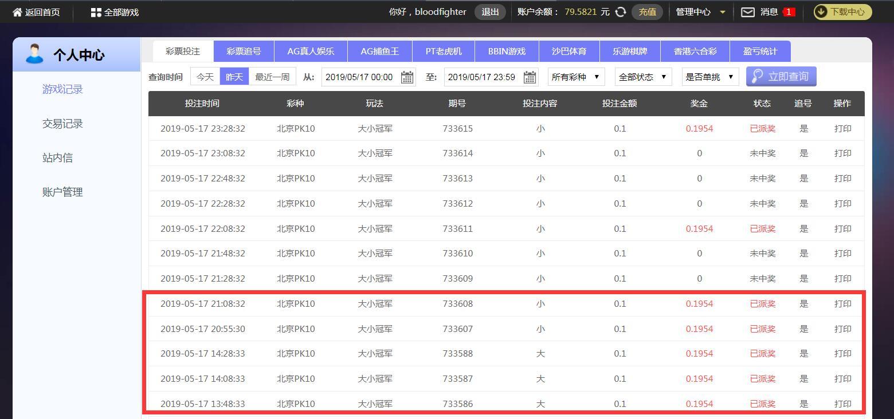Click the 充值 recharge button
894x419 pixels.
tap(647, 12)
